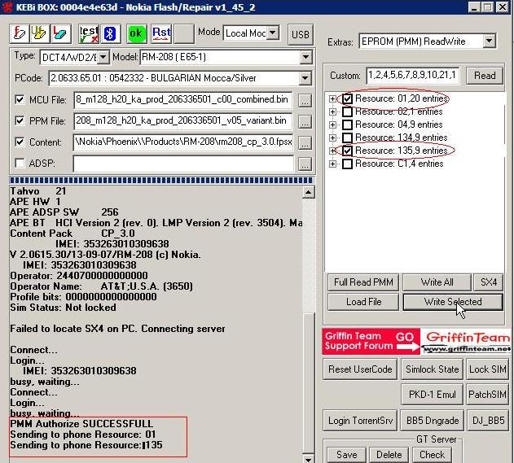Check Resource C1 checkbox
514x463 pixels.
(347, 164)
